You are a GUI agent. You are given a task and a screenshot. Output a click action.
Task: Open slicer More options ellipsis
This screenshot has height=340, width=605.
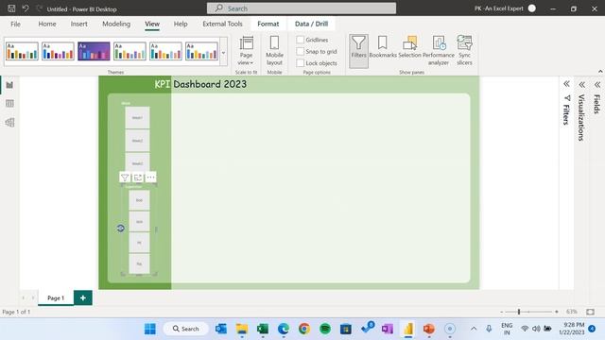[150, 178]
